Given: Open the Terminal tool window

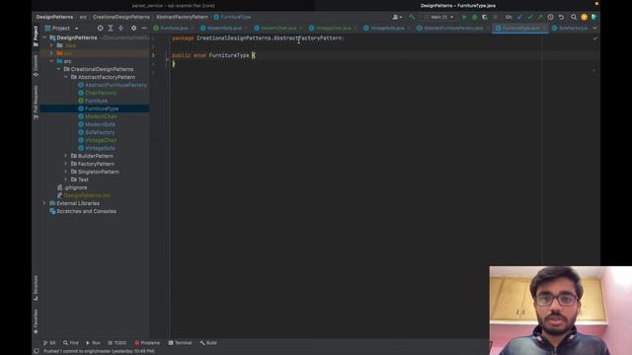Looking at the screenshot, I should pyautogui.click(x=180, y=343).
